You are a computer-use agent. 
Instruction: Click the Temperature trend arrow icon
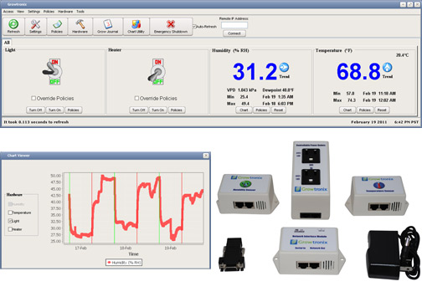[x=388, y=67]
